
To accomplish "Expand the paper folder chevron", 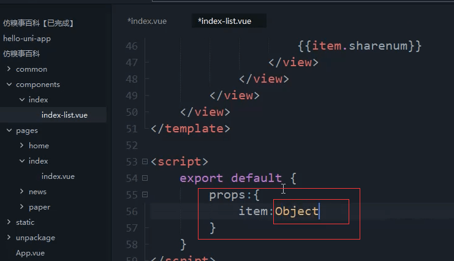I will coord(21,206).
